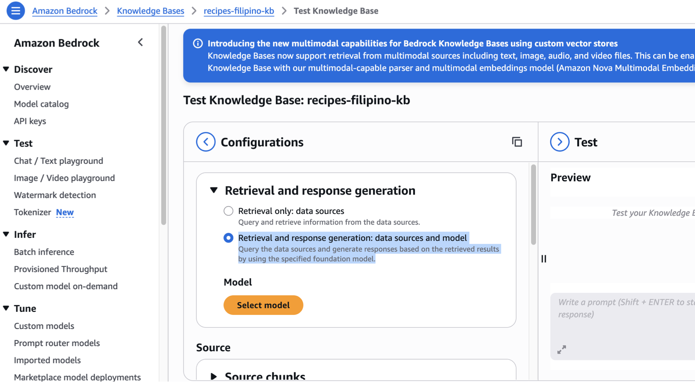The height and width of the screenshot is (391, 695).
Task: Click Test panel right arrow icon
Action: 559,142
